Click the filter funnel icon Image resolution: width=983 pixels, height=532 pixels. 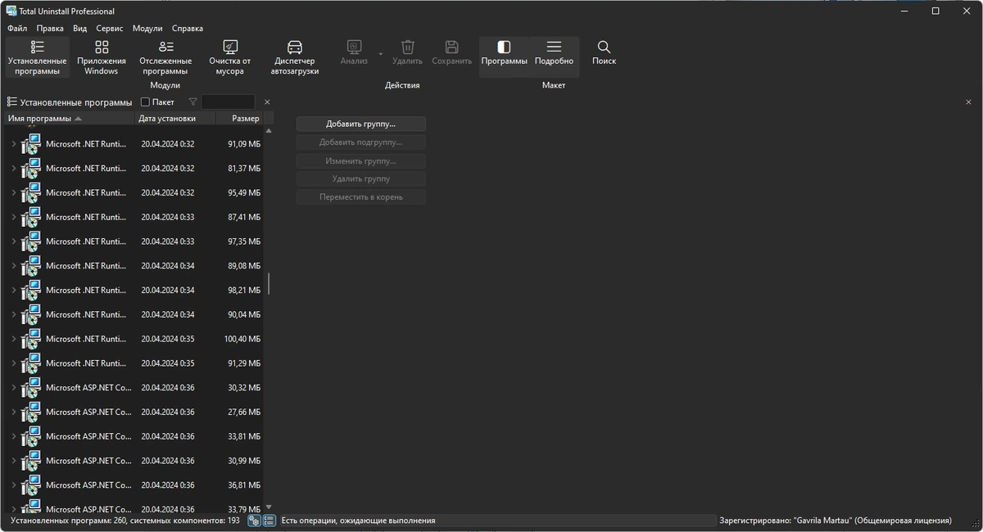coord(193,102)
